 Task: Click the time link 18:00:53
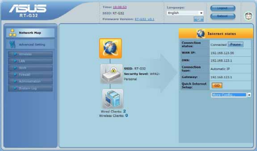click(120, 7)
